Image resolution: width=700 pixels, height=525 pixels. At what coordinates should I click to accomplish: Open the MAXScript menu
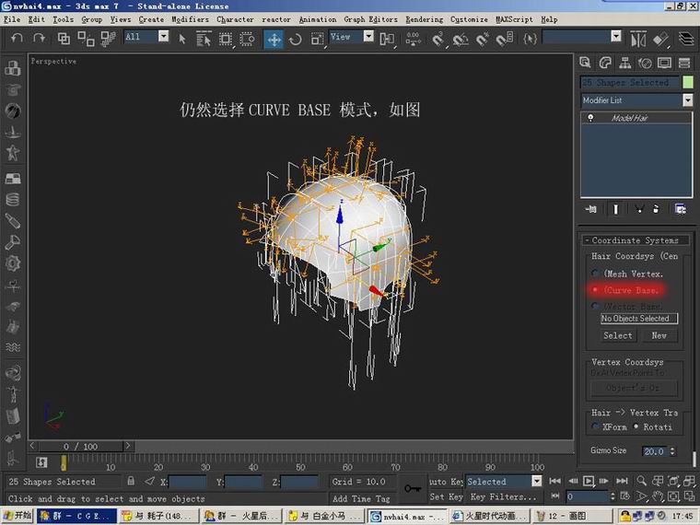click(x=514, y=19)
